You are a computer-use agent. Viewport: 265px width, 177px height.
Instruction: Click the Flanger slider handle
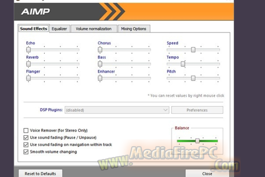(28, 78)
